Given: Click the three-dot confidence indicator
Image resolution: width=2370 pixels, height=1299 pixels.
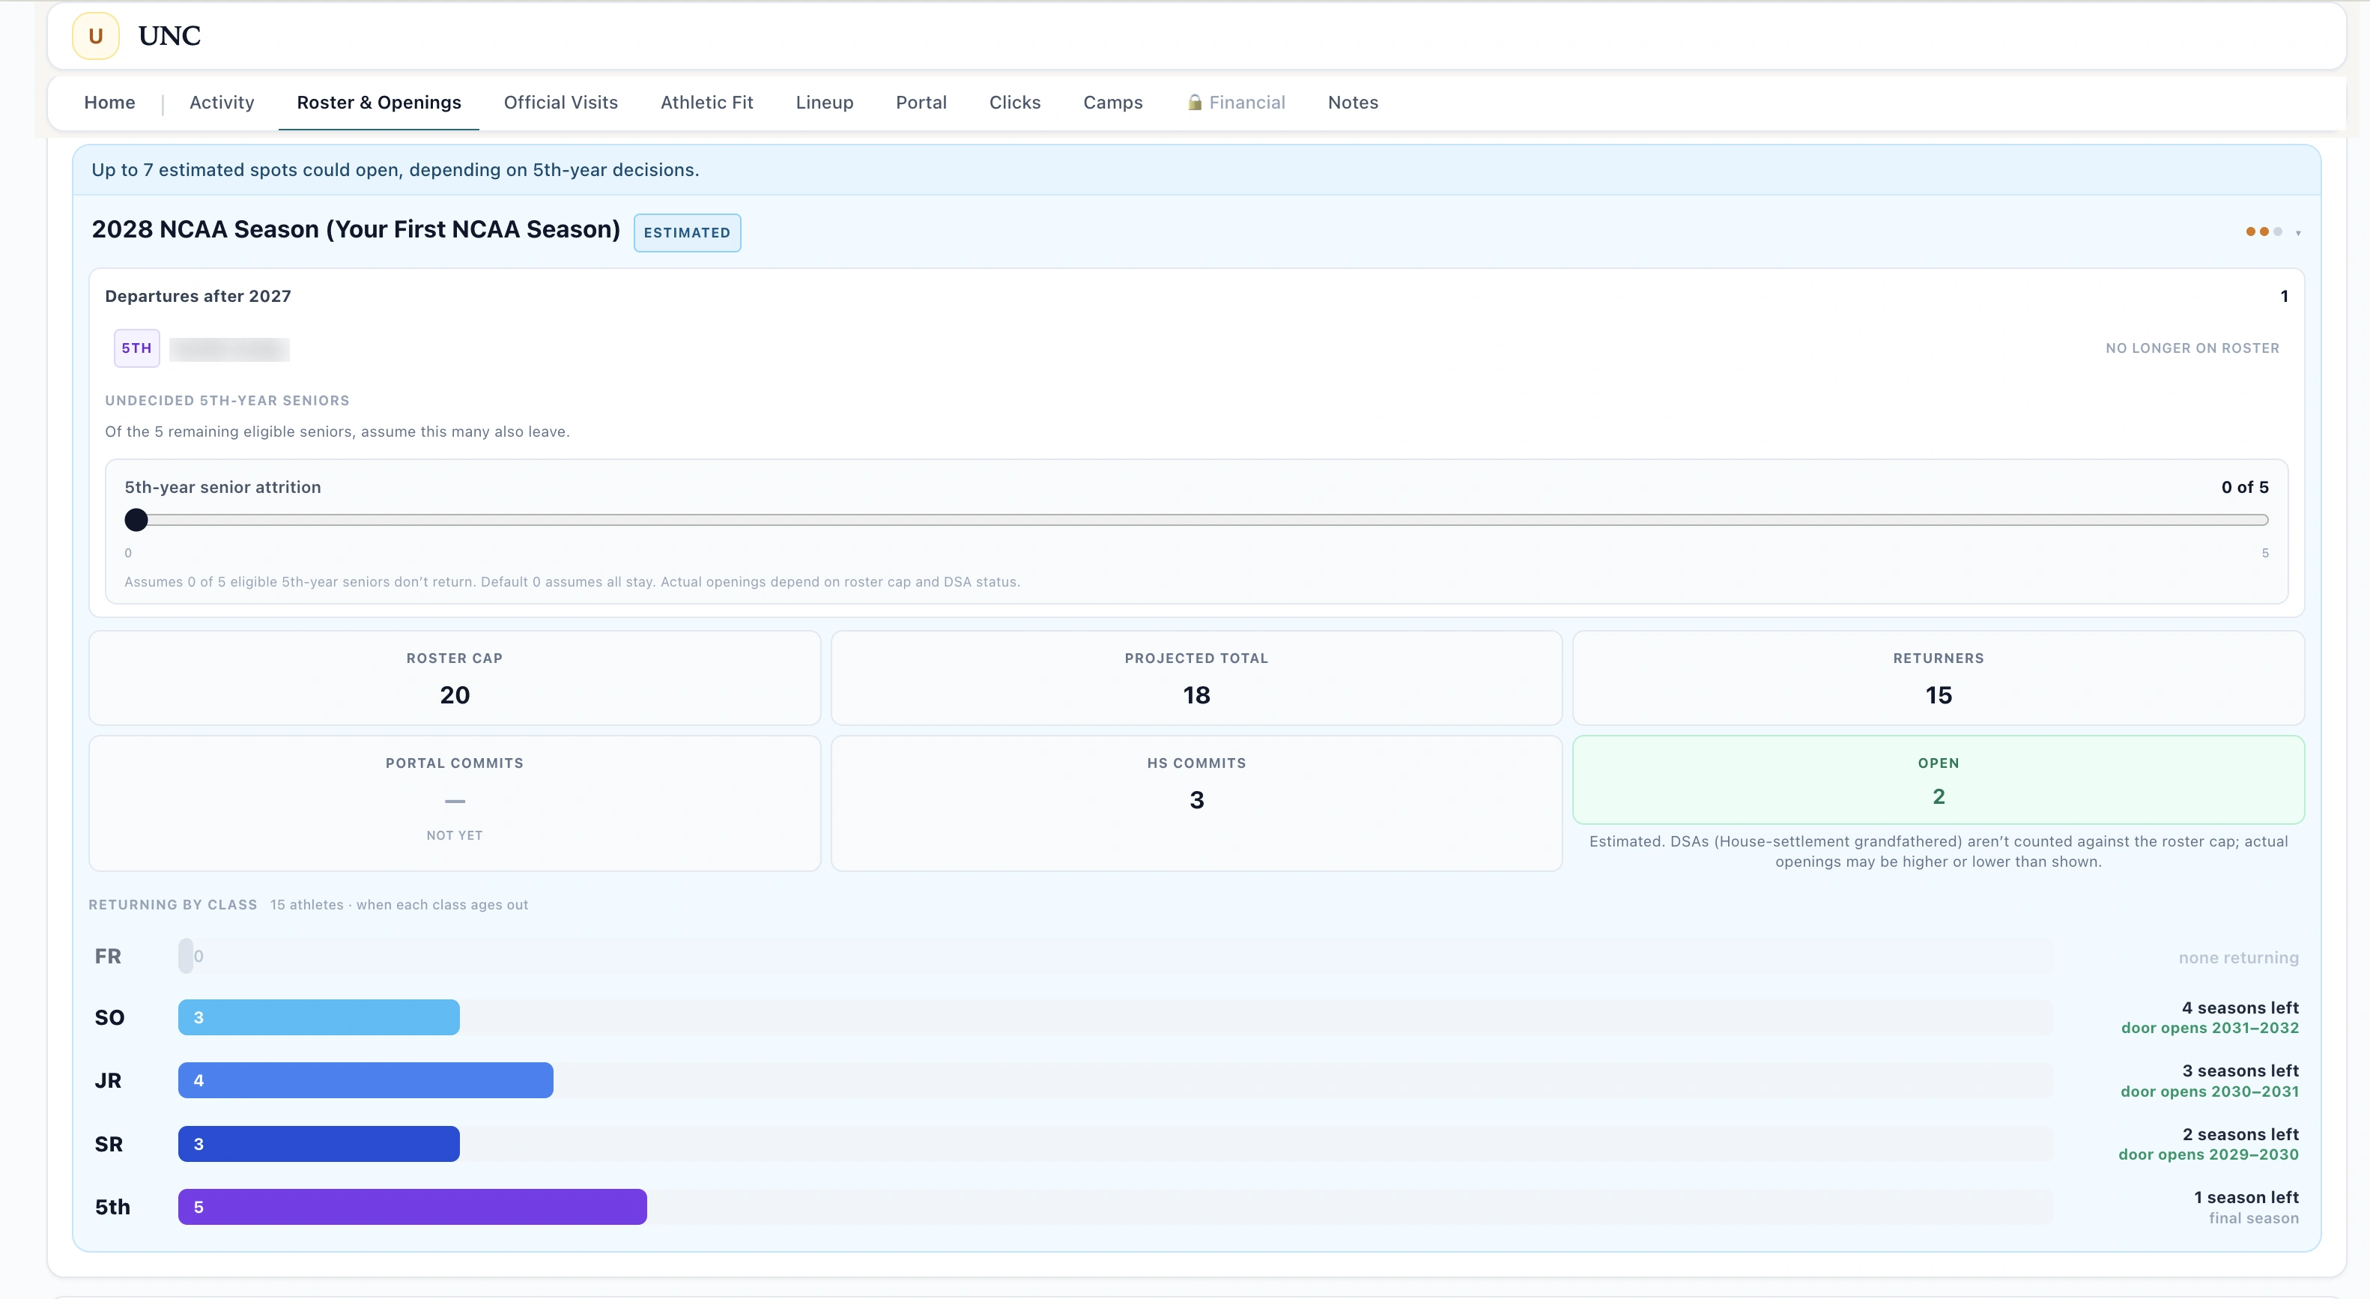Looking at the screenshot, I should pos(2264,231).
